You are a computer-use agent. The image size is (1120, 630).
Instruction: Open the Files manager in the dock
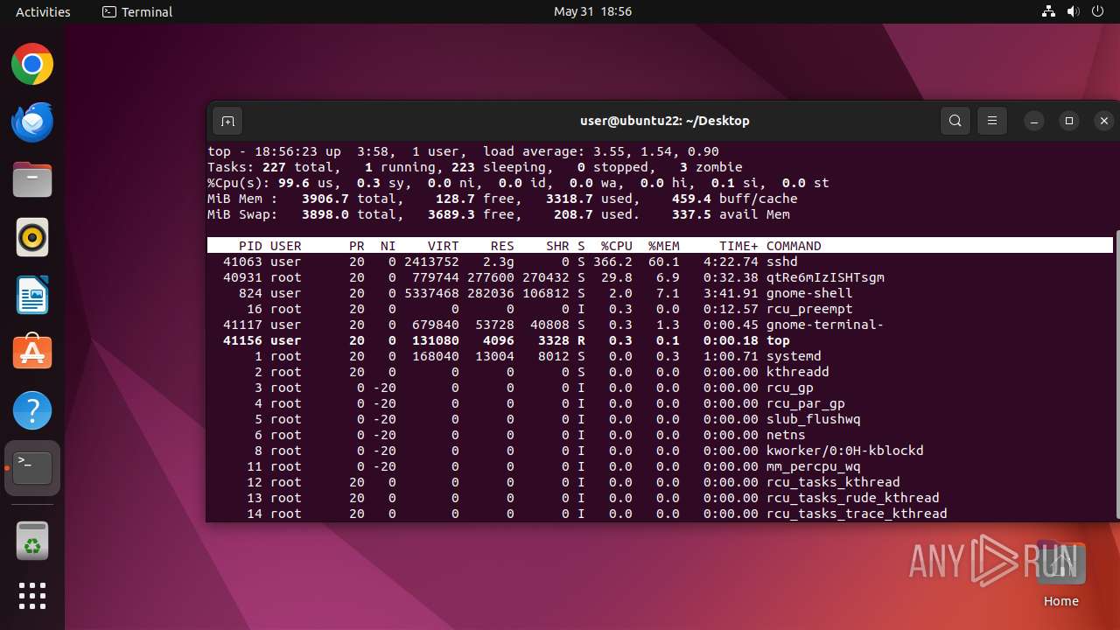(x=32, y=180)
